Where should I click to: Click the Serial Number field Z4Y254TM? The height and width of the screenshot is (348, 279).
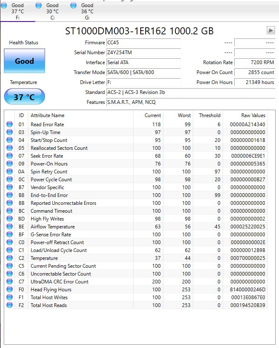point(143,53)
